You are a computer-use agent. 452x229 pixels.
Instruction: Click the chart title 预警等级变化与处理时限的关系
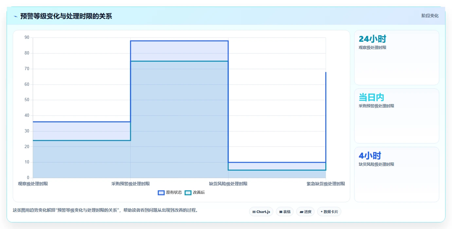pos(66,16)
